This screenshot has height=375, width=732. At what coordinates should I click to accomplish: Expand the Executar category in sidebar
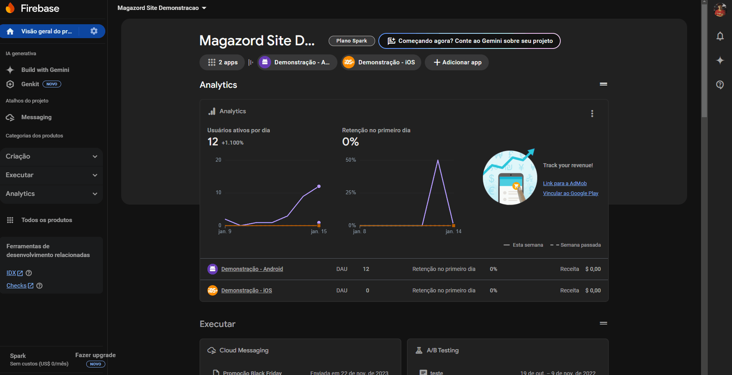52,175
